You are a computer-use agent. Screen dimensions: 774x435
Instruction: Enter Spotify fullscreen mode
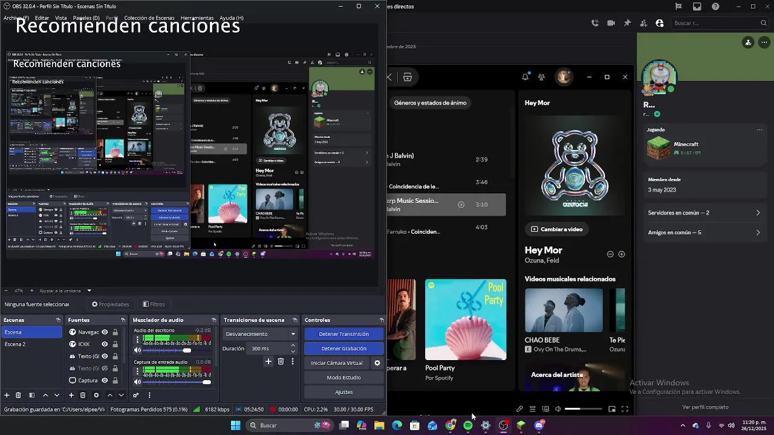(x=625, y=409)
